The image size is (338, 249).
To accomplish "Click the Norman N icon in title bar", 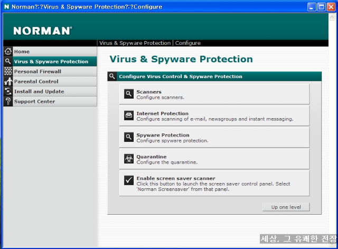I will point(7,7).
